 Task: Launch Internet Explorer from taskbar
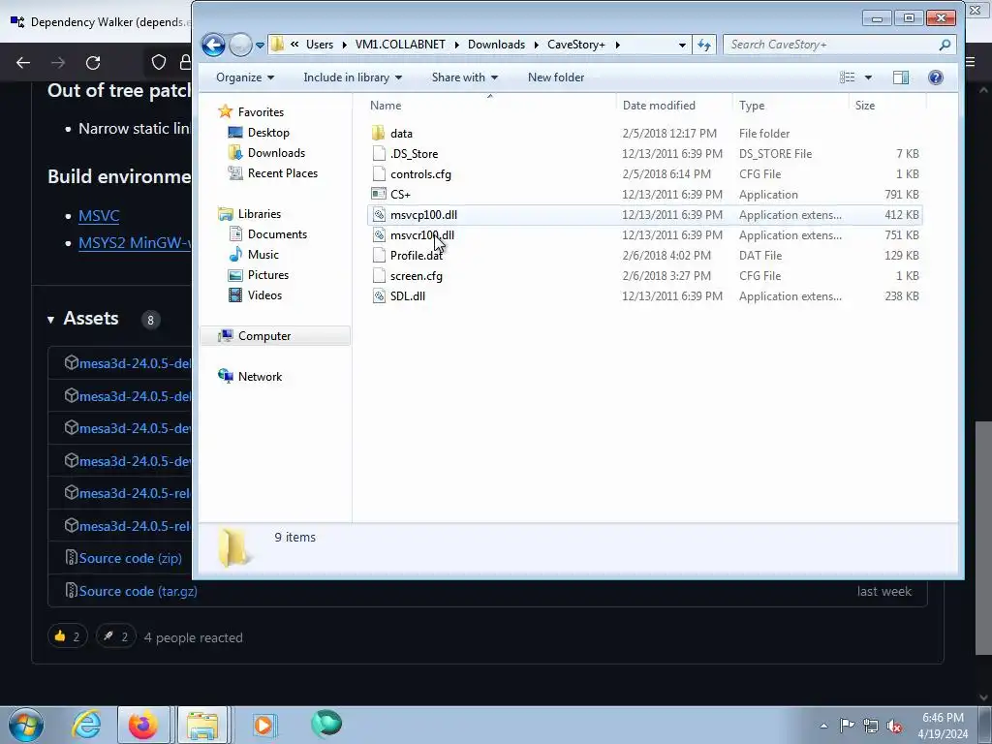[x=86, y=725]
